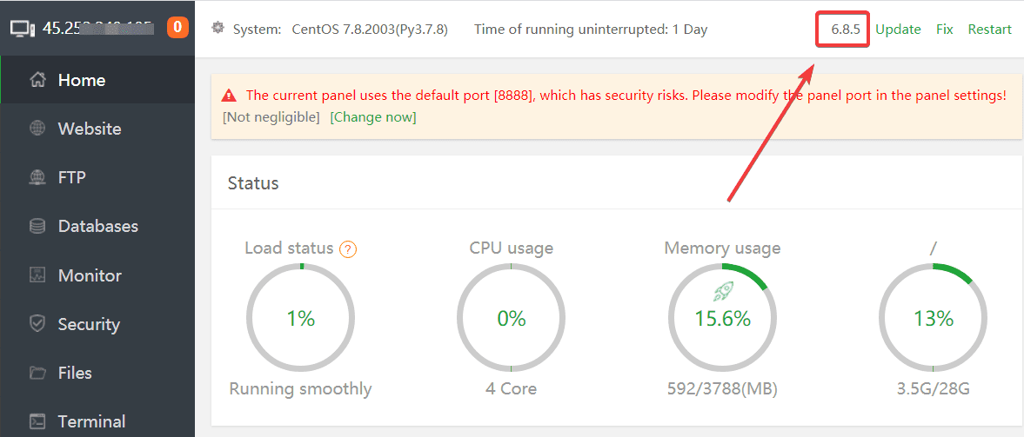Click the Website globe icon
The image size is (1024, 437).
[37, 129]
